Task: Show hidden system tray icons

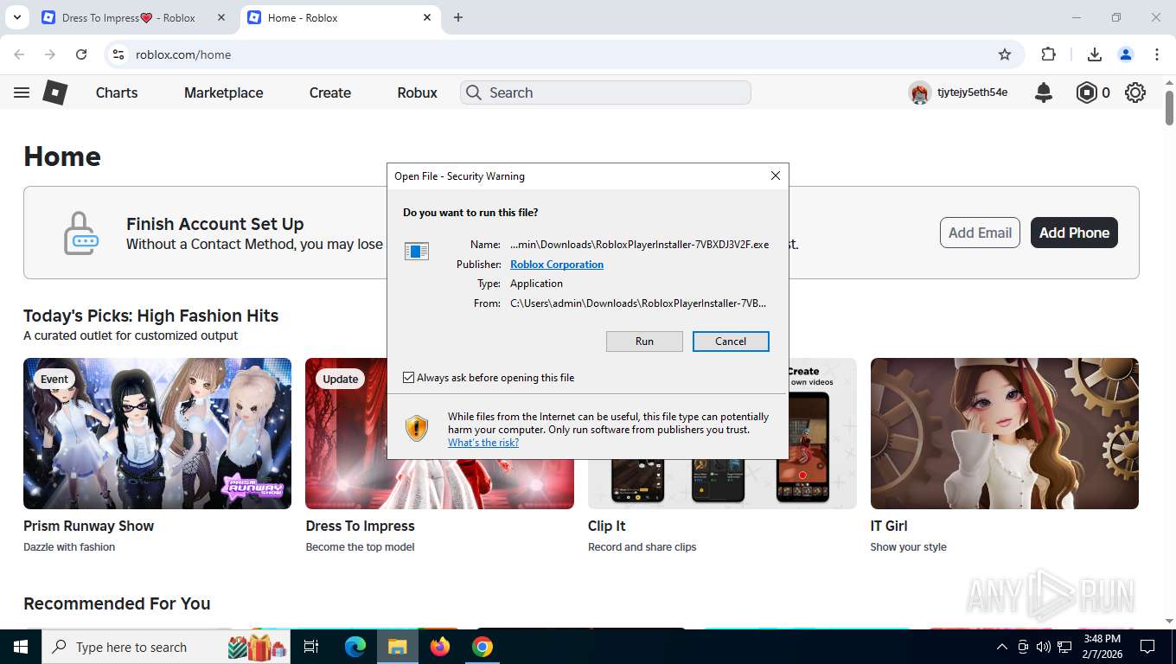Action: point(1002,647)
